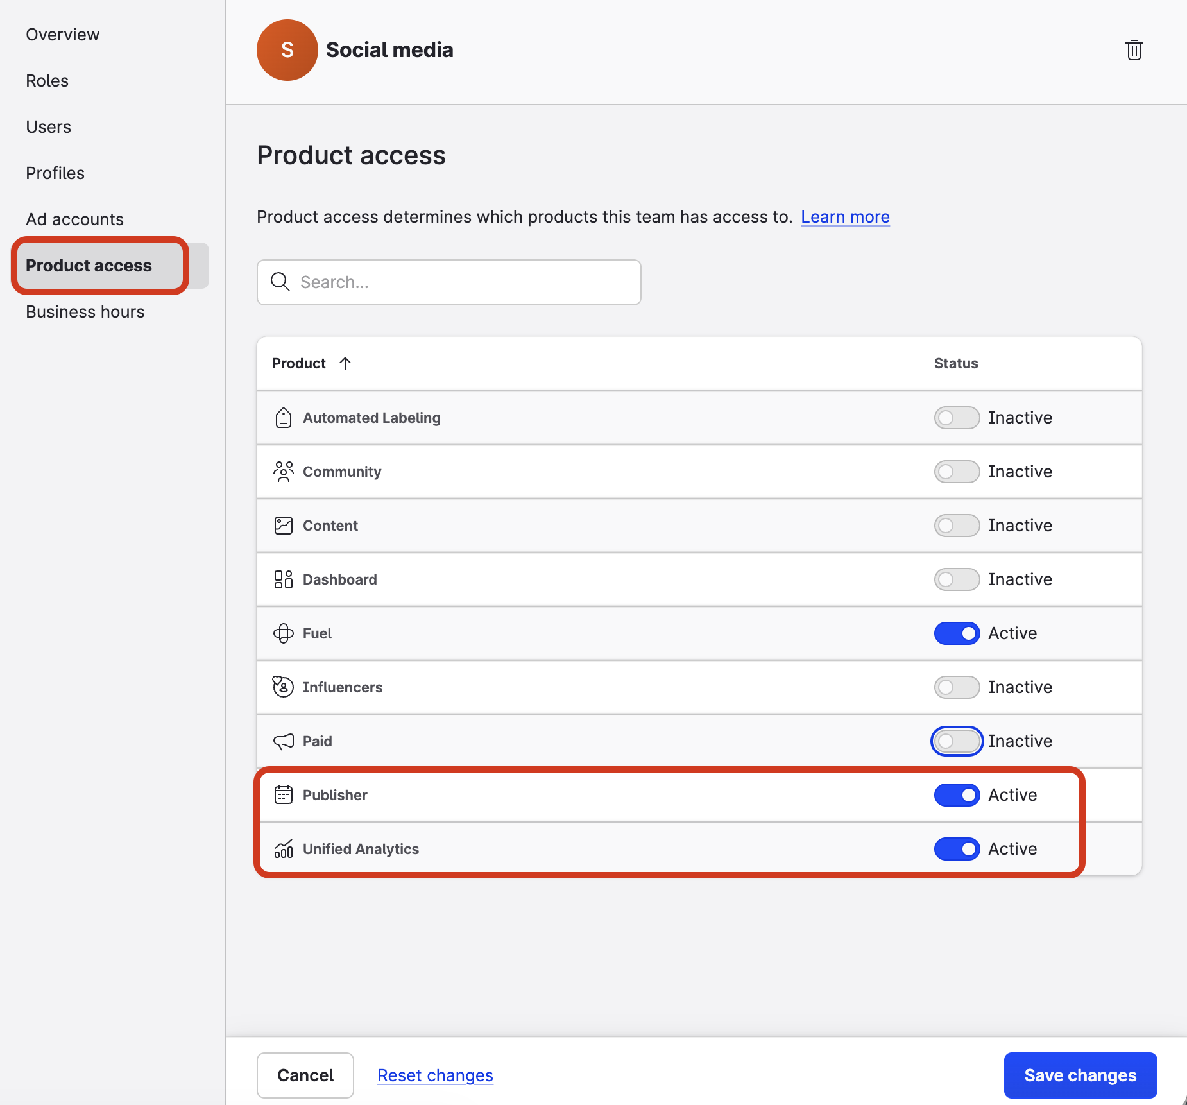
Task: Click the Publisher calendar icon
Action: point(283,795)
